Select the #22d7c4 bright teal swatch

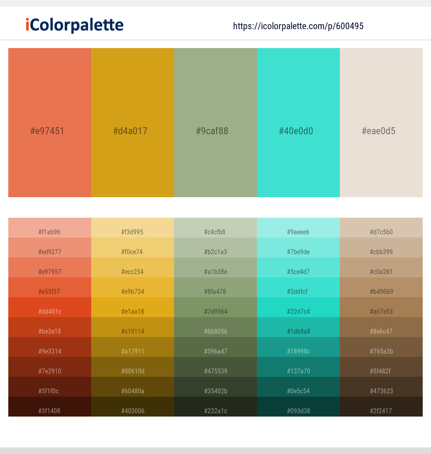298,312
